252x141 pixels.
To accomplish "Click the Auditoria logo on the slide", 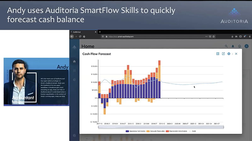I will tap(234, 15).
